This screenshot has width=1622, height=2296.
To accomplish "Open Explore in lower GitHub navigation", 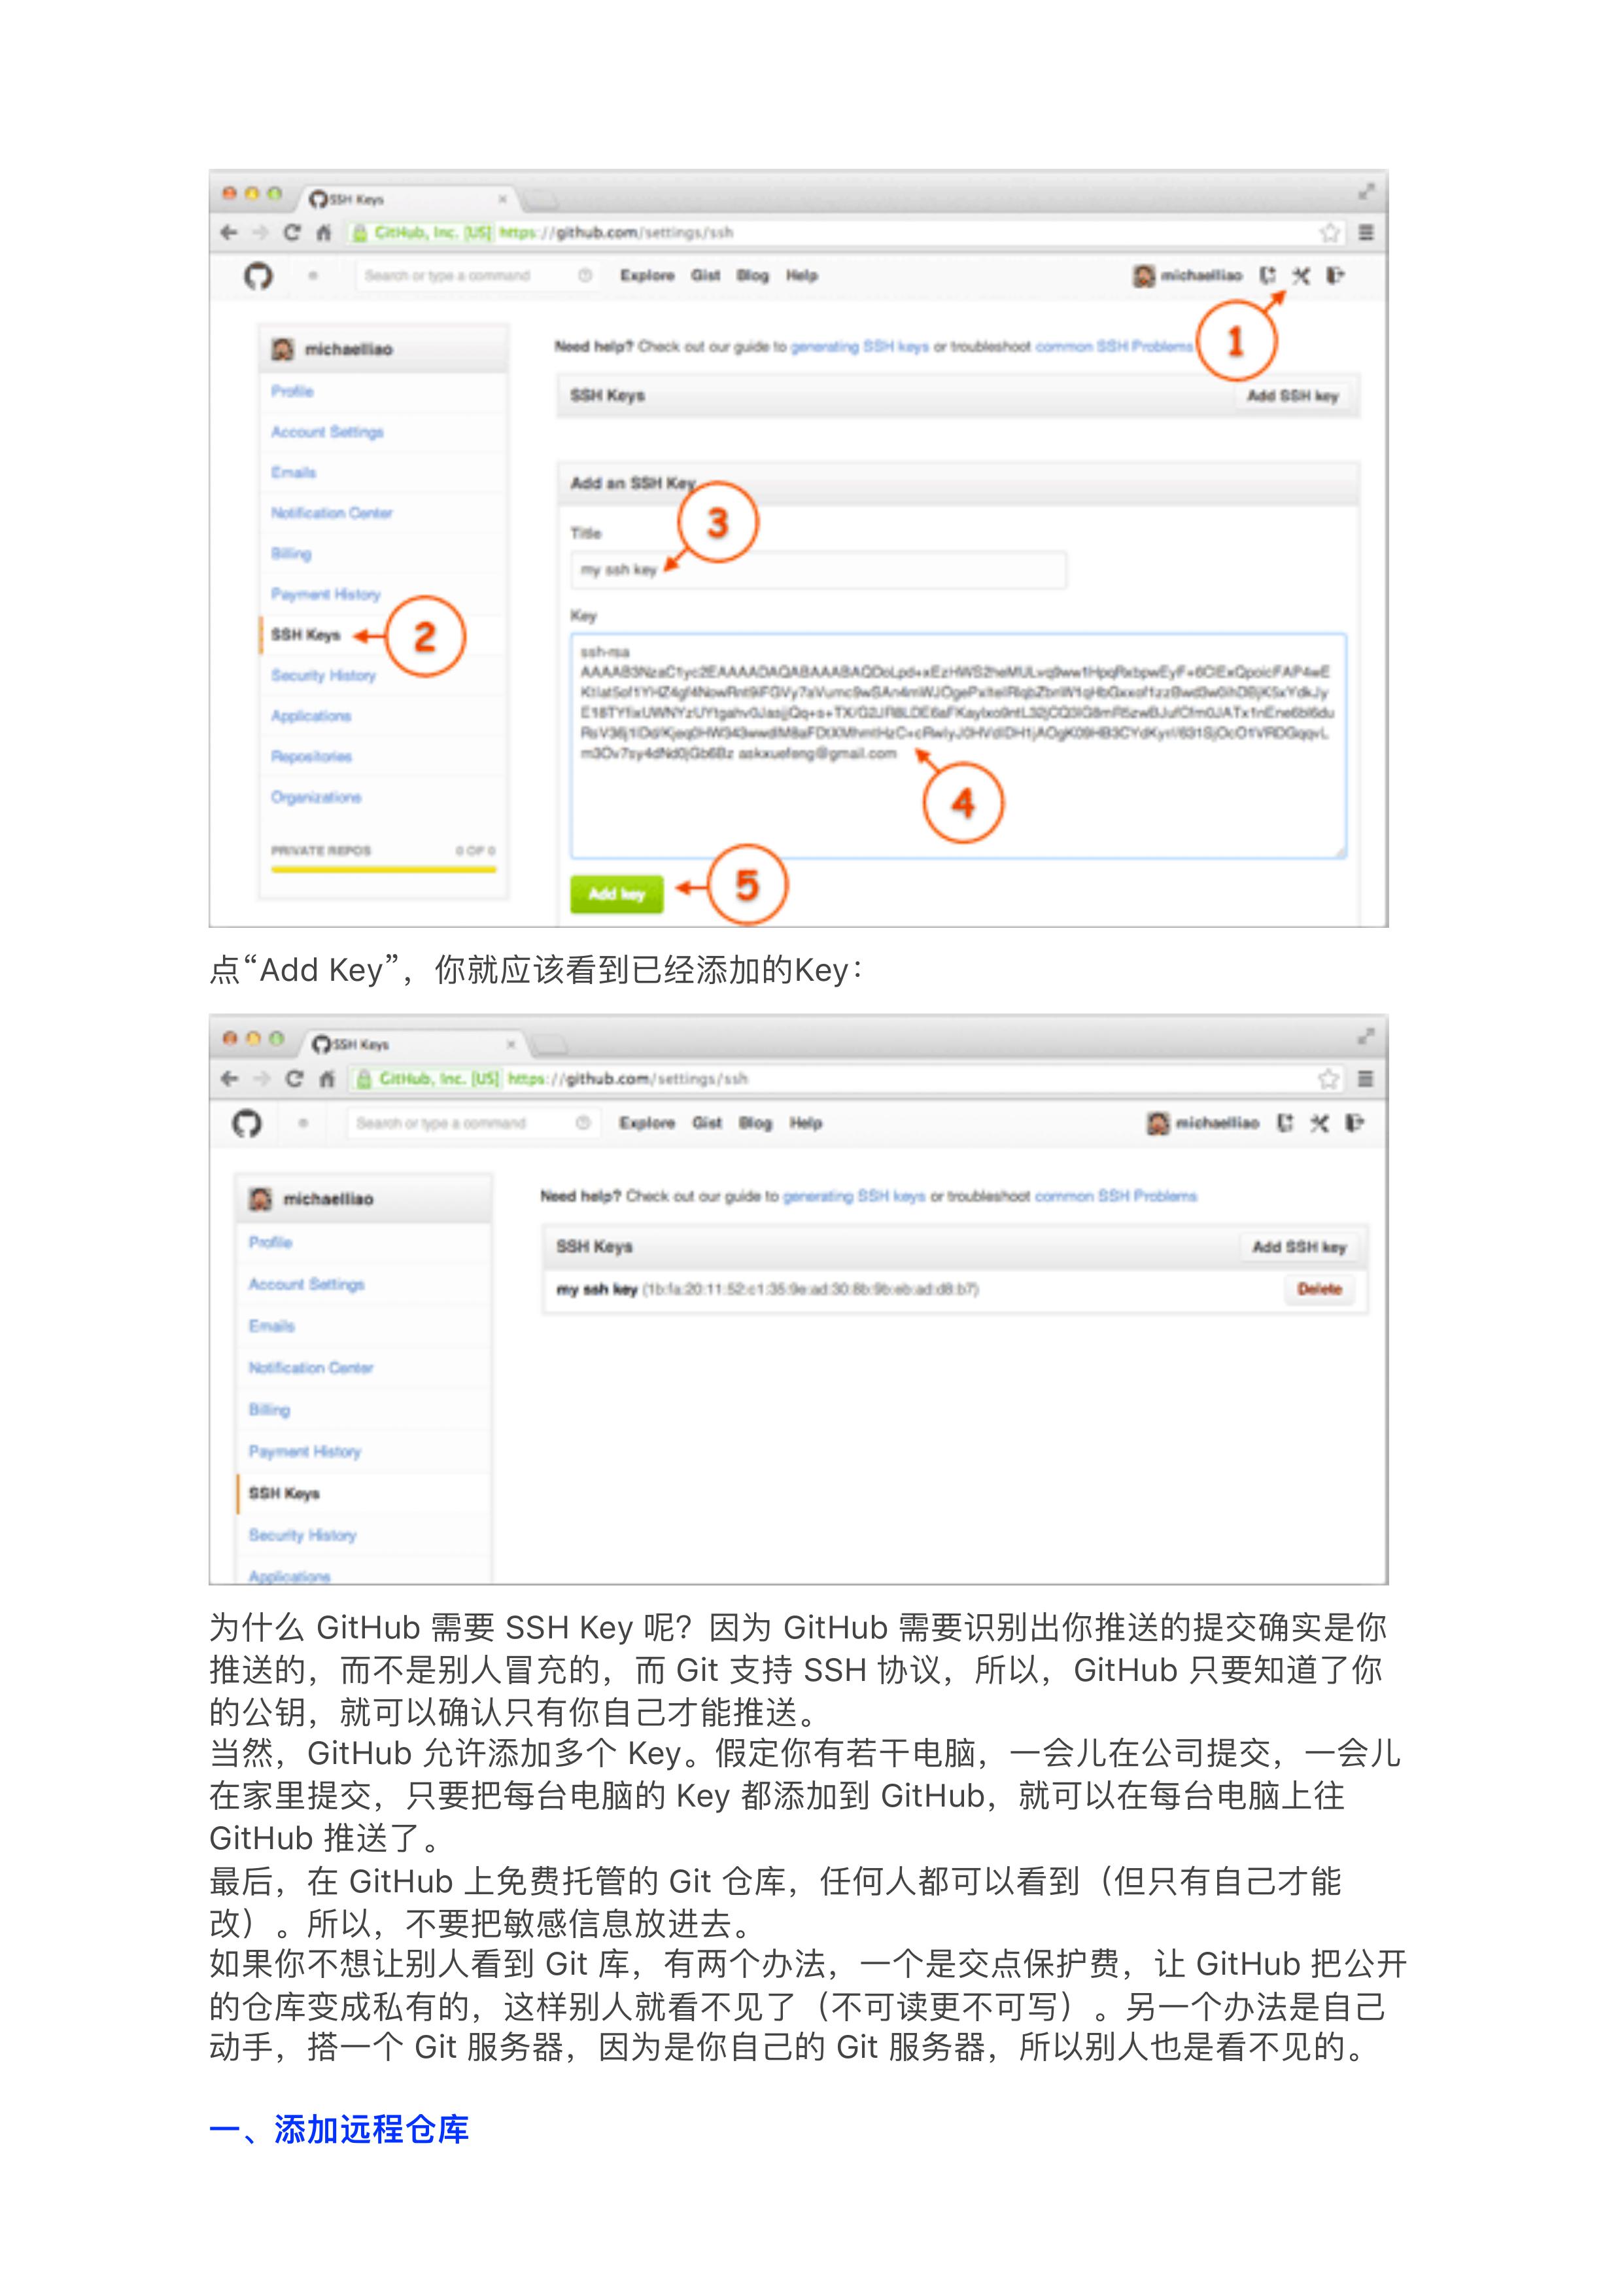I will [647, 1123].
